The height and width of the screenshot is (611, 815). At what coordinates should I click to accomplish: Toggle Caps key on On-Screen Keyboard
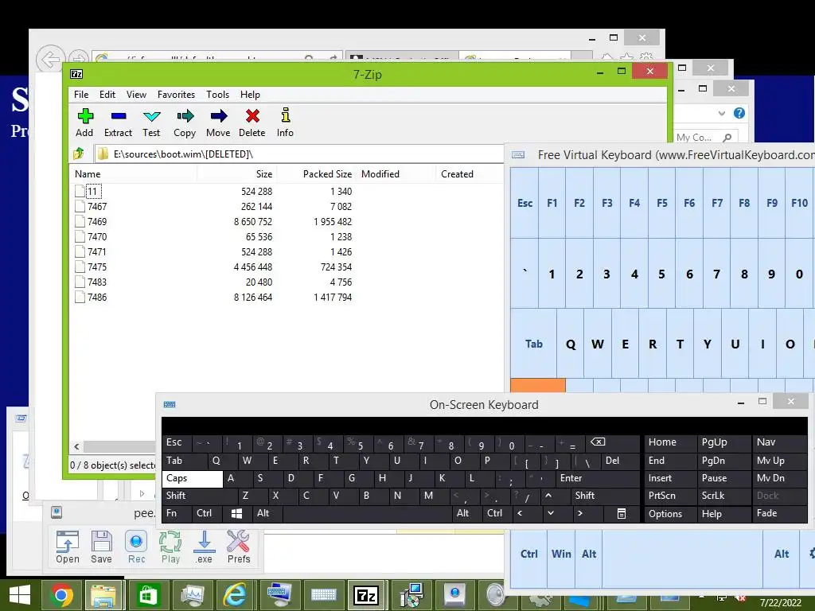click(193, 478)
